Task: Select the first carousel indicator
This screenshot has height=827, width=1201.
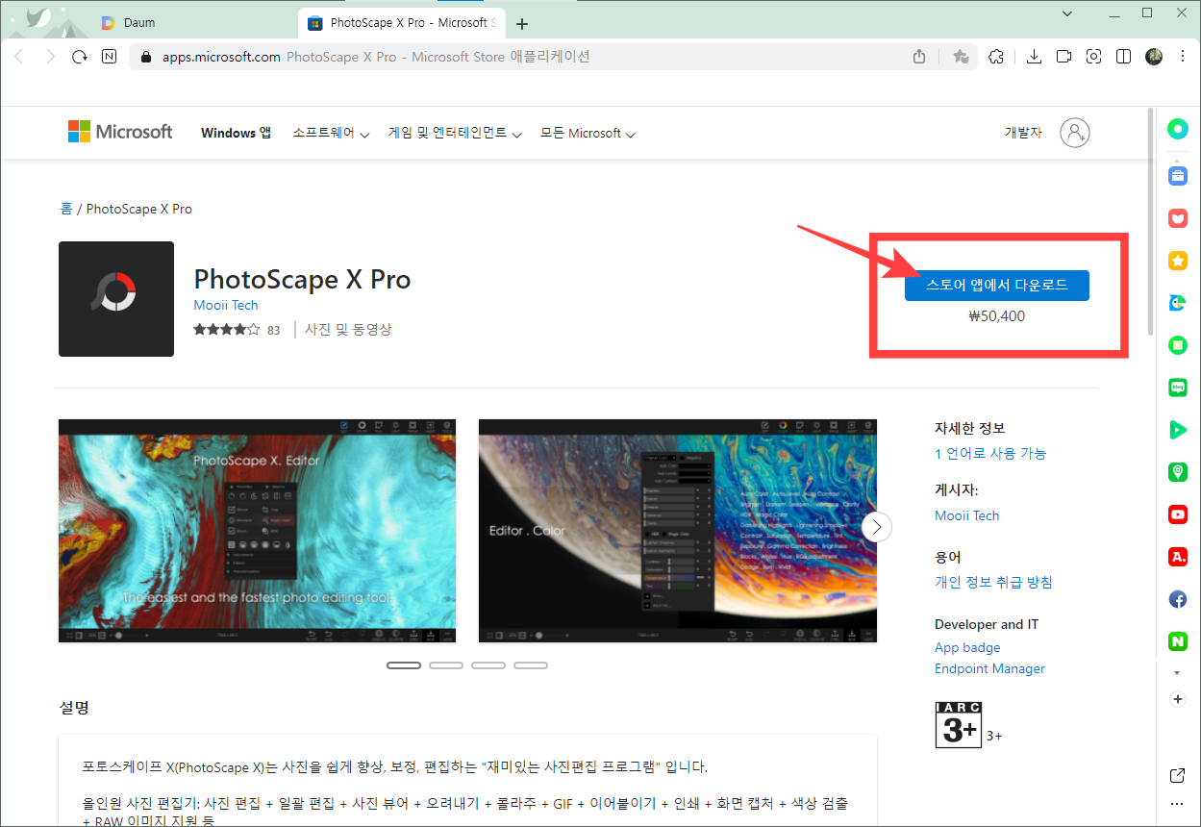Action: pyautogui.click(x=404, y=665)
